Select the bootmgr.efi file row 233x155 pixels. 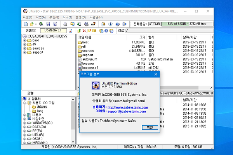coord(90,68)
